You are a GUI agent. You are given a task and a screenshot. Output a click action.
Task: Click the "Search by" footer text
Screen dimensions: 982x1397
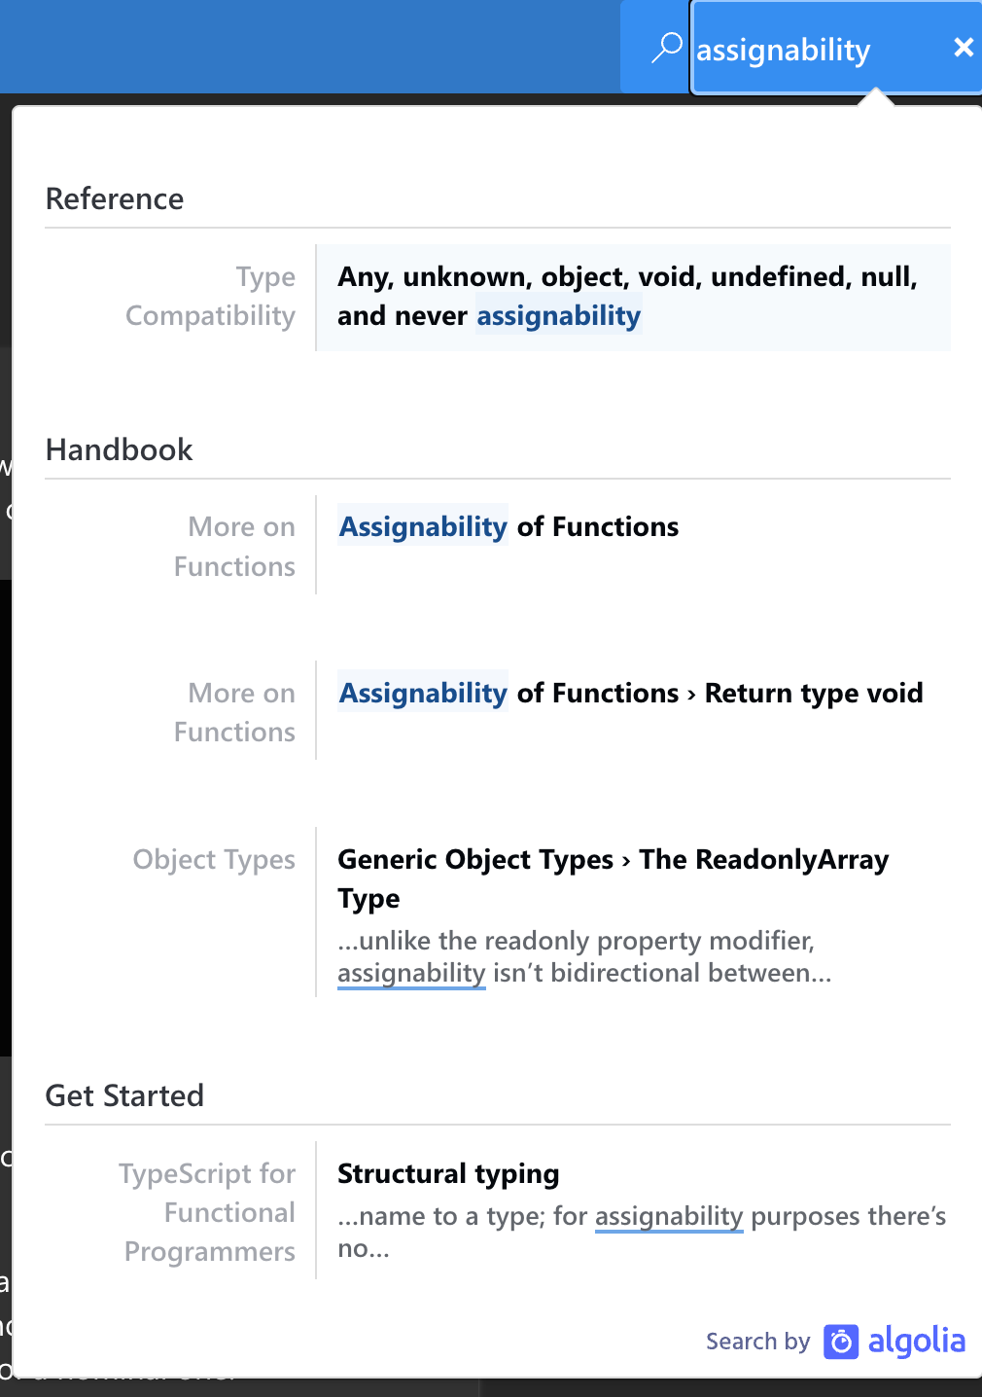click(757, 1342)
